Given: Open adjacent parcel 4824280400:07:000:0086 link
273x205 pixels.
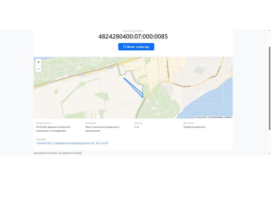Looking at the screenshot, I should pyautogui.click(x=70, y=153).
